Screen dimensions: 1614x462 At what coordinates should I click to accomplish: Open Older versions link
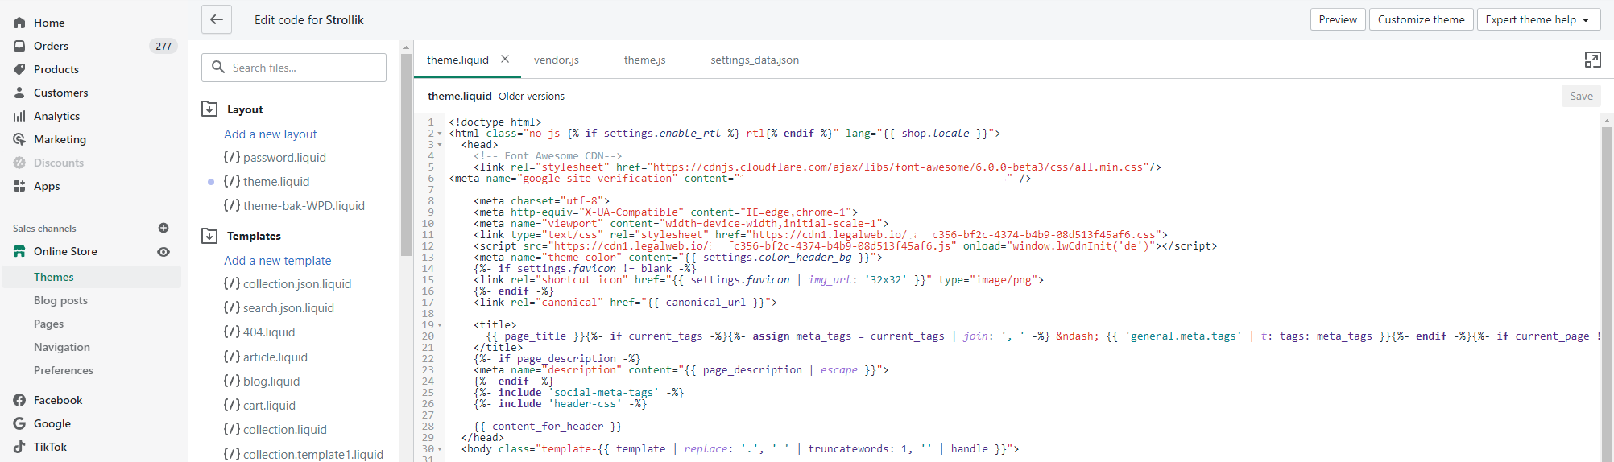[532, 96]
